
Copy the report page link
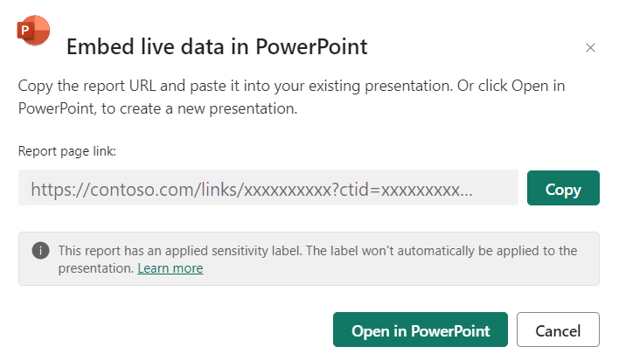[563, 188]
